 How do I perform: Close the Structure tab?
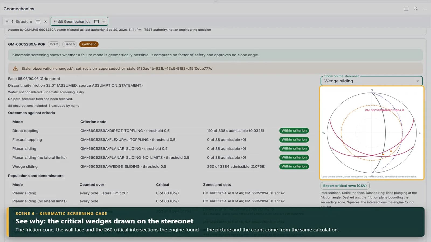pos(46,22)
